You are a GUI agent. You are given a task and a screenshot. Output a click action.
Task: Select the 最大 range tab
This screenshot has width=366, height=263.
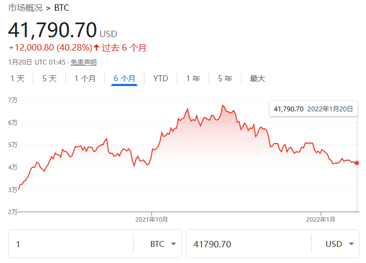[x=257, y=79]
